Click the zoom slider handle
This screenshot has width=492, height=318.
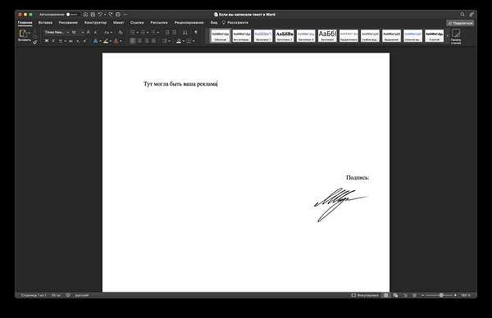441,295
